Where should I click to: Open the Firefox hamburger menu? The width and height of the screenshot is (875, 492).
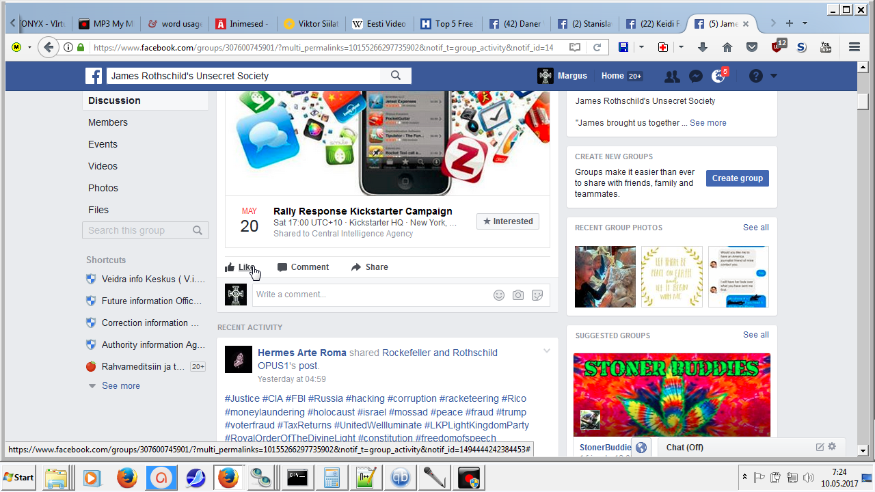[854, 47]
